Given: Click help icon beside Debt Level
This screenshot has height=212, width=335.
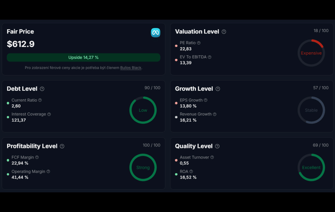Looking at the screenshot, I should coord(42,89).
